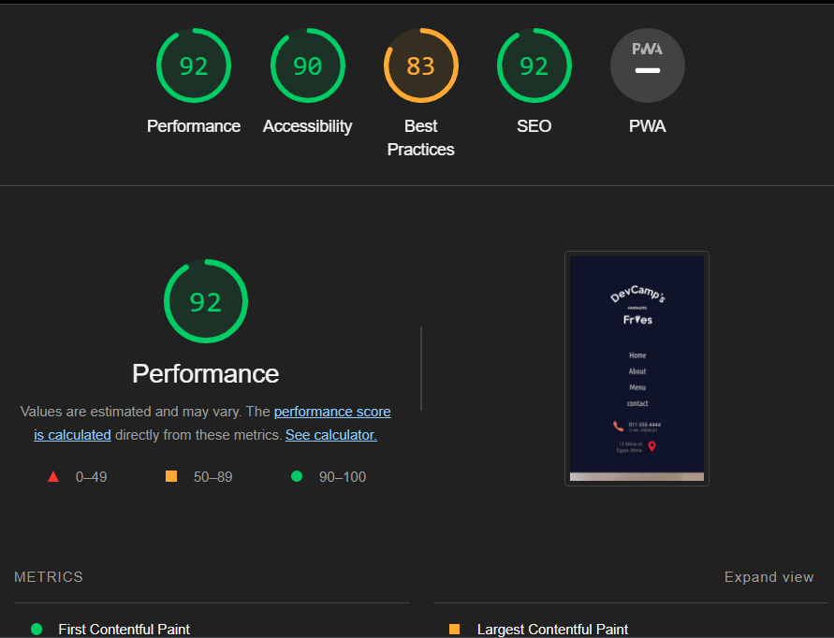Open the SEO 92 section
The height and width of the screenshot is (638, 834).
(x=534, y=65)
